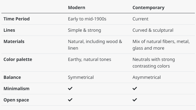Click the 'Simple & strong' cell

pyautogui.click(x=85, y=30)
